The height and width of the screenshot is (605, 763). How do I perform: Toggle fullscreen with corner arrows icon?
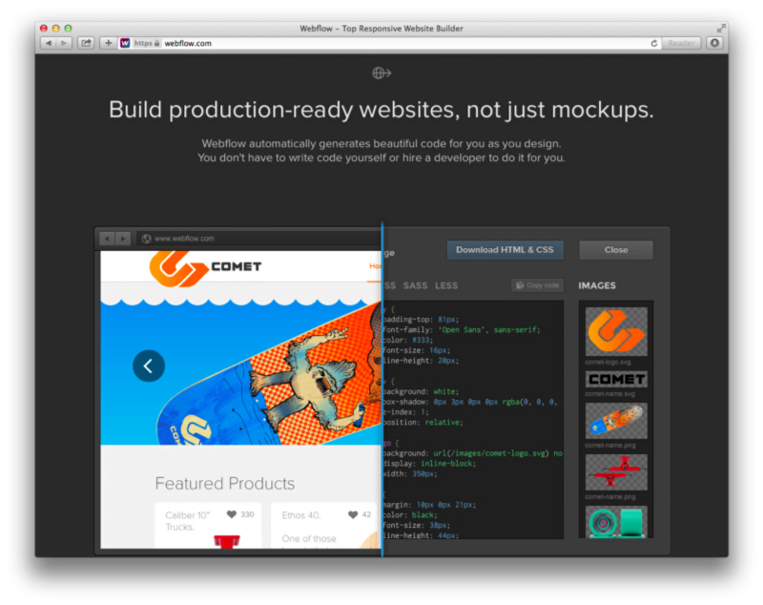tap(721, 29)
